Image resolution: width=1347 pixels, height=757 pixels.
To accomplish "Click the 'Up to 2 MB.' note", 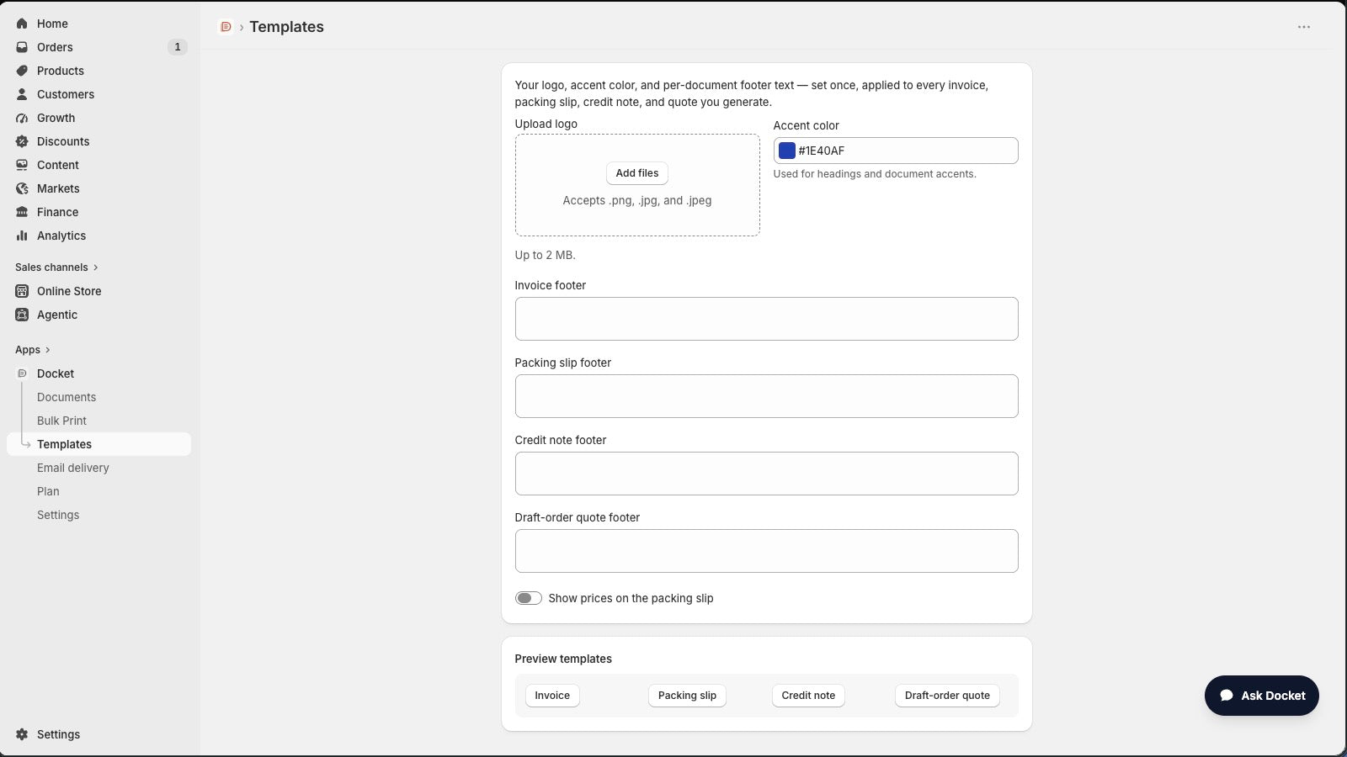I will tap(546, 255).
